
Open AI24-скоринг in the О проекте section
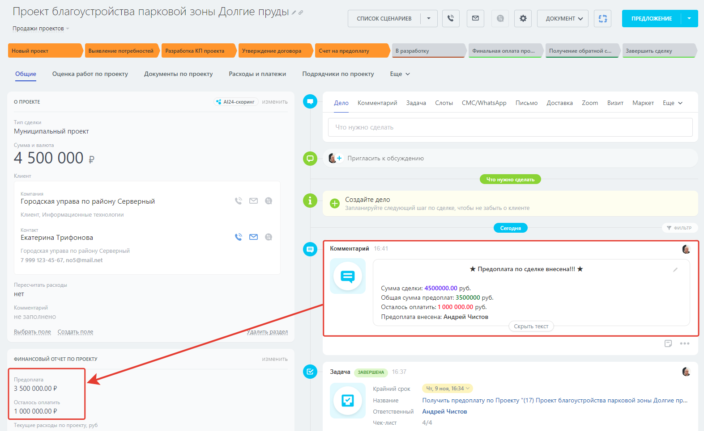tap(236, 102)
